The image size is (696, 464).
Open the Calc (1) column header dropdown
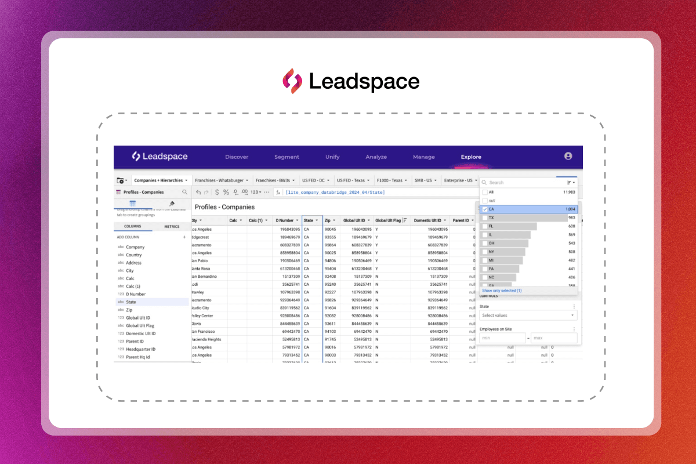click(267, 220)
